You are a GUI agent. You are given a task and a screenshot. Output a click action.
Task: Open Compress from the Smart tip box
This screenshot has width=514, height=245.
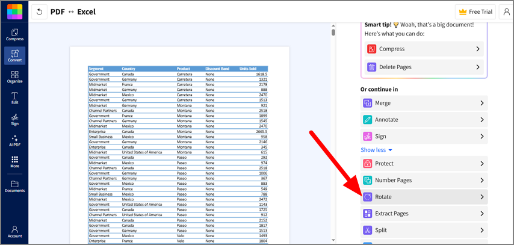point(424,49)
